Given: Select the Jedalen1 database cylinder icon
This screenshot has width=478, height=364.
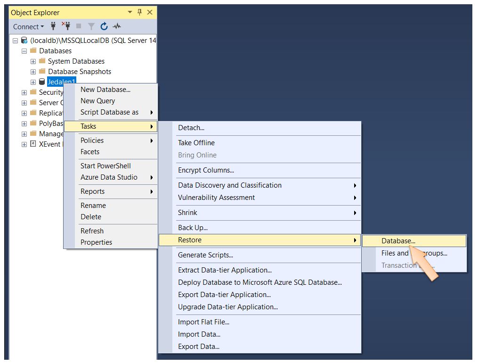Looking at the screenshot, I should 42,82.
